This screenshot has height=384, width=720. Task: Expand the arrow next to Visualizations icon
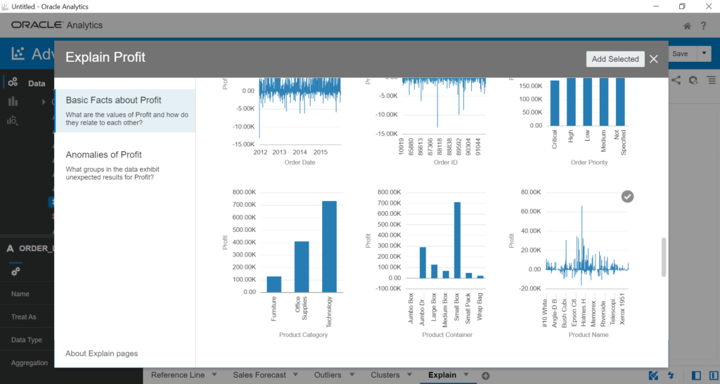click(x=44, y=101)
